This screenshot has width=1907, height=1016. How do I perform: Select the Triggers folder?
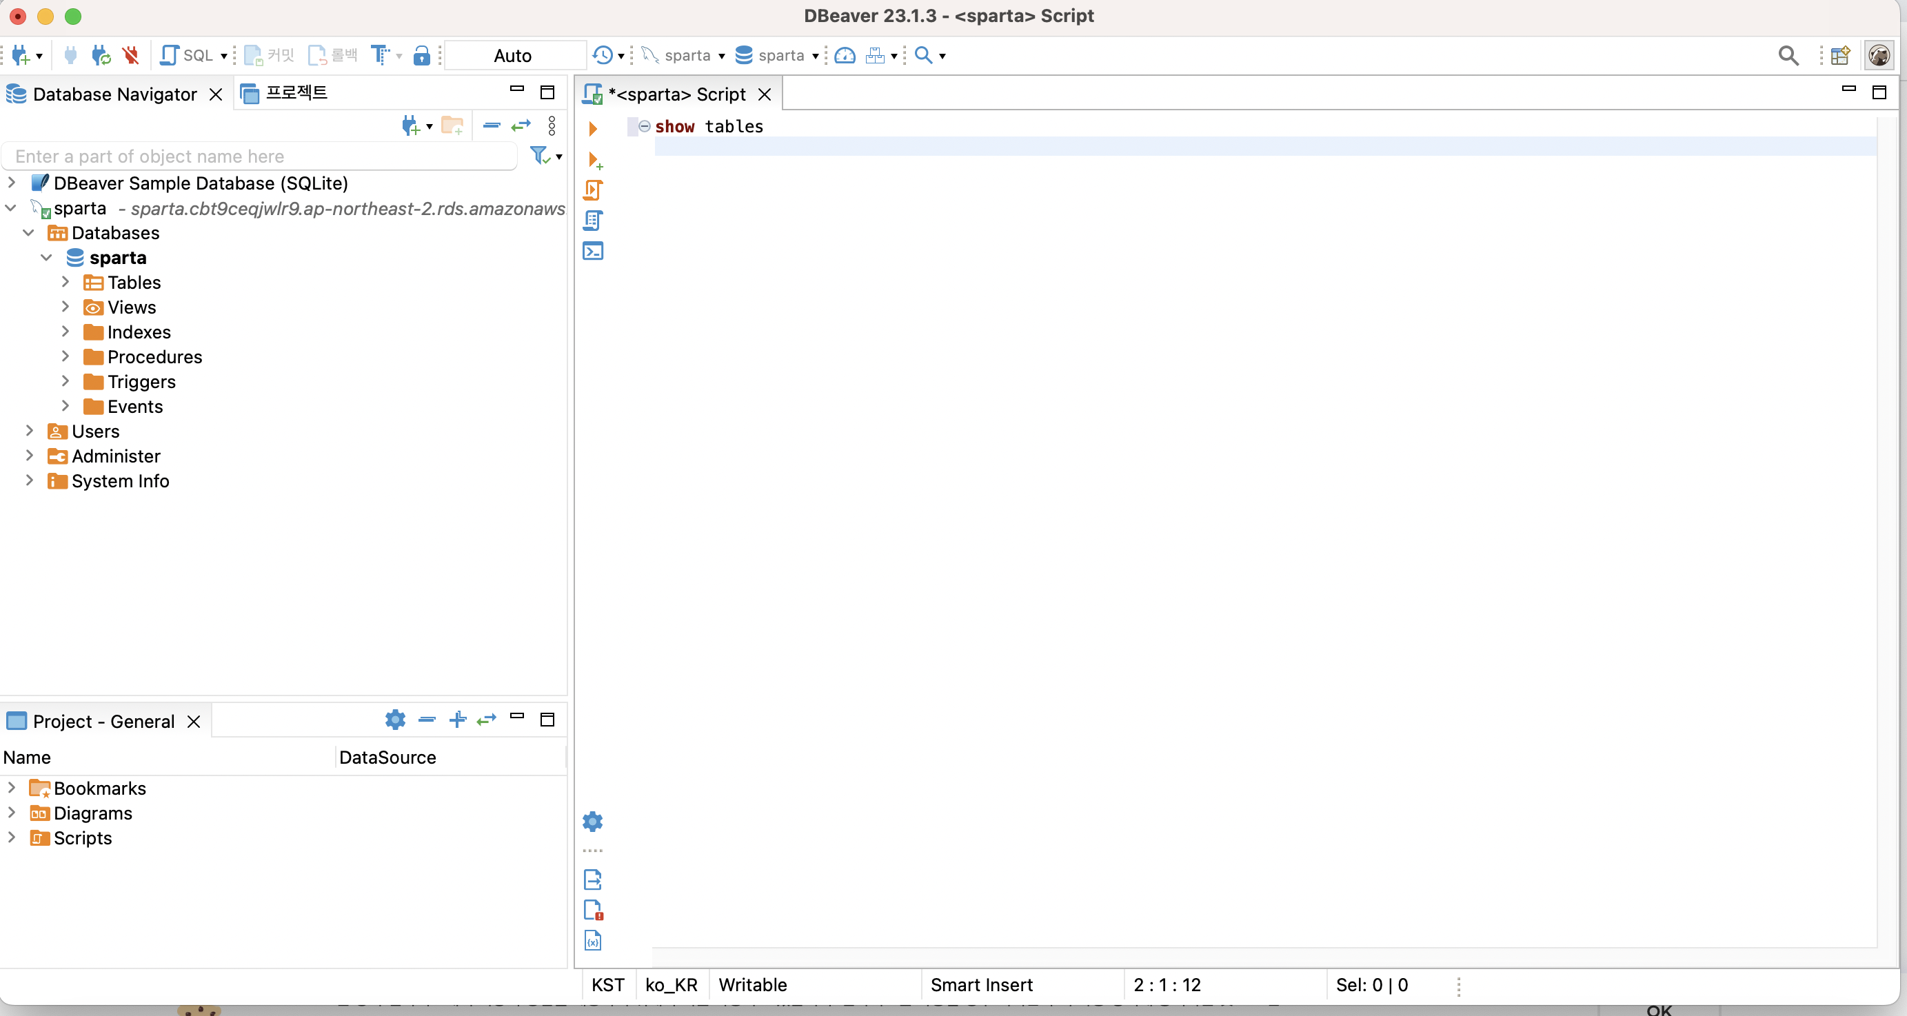(x=141, y=382)
